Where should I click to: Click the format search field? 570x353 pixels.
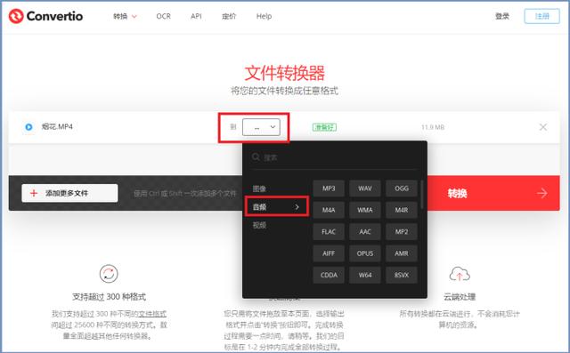(335, 157)
